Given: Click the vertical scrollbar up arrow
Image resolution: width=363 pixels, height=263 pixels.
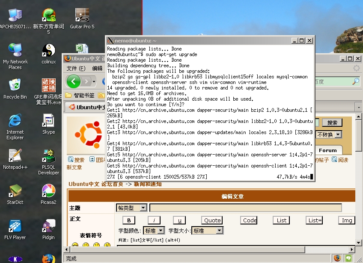Looking at the screenshot, I should (x=359, y=117).
